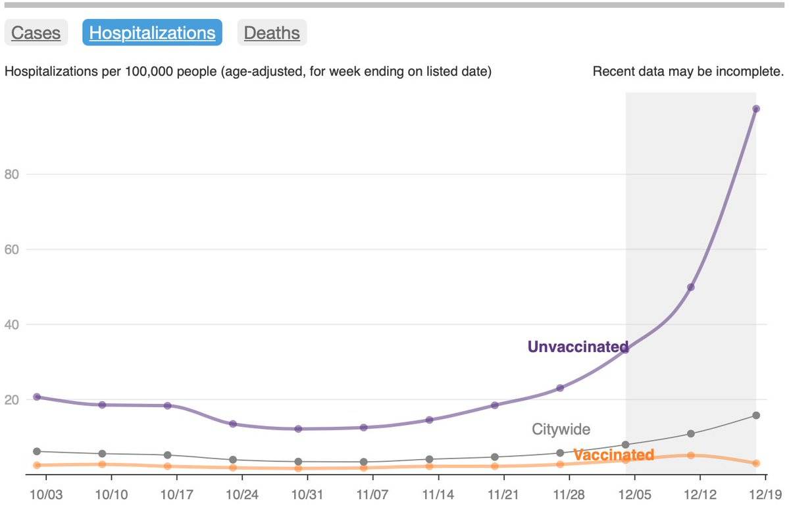This screenshot has height=517, width=789.
Task: Select the Unvaccinated point at 10/03
Action: tap(37, 397)
